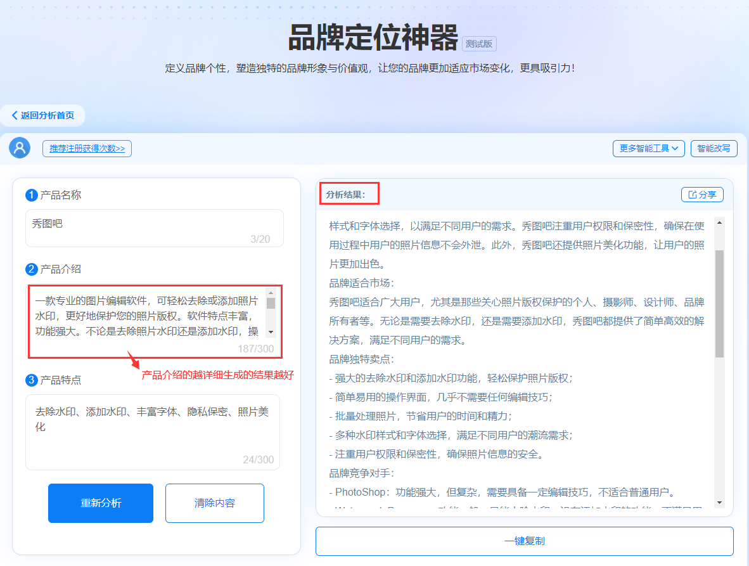
Task: Click the 品牌竞争对手: line in the results
Action: point(362,473)
